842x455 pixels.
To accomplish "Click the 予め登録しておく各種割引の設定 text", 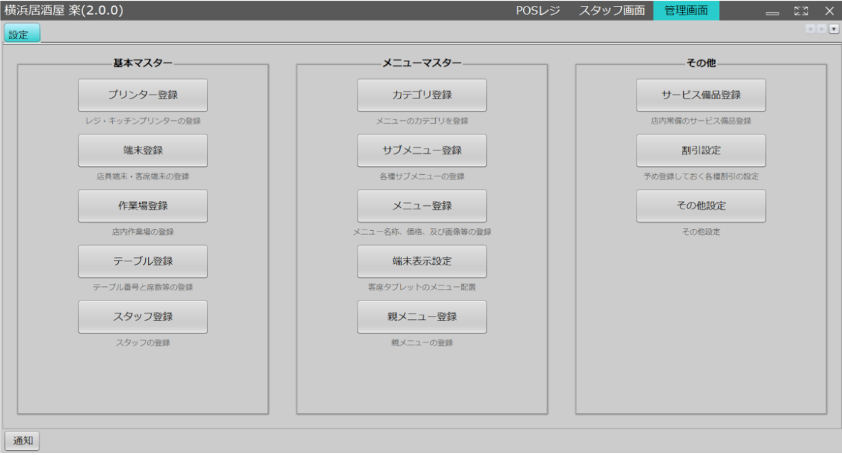I will 701,176.
